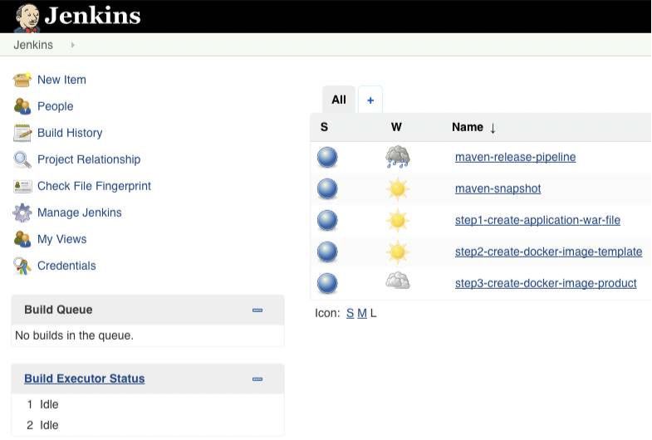Add a new view with the plus tab
This screenshot has height=440, width=652.
coord(370,100)
